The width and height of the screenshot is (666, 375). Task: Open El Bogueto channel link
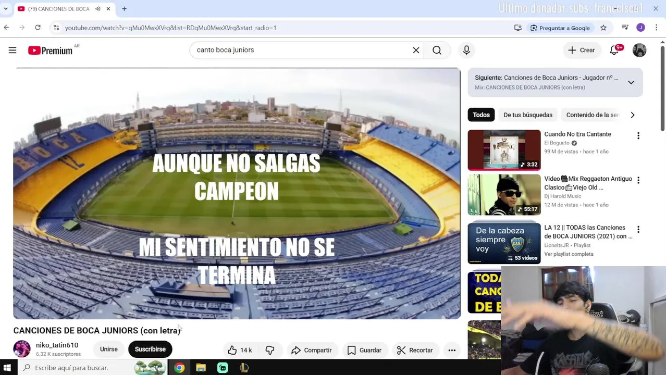pos(557,143)
